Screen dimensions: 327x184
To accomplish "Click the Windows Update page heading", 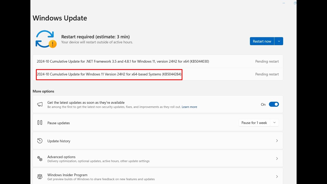I will (x=60, y=18).
